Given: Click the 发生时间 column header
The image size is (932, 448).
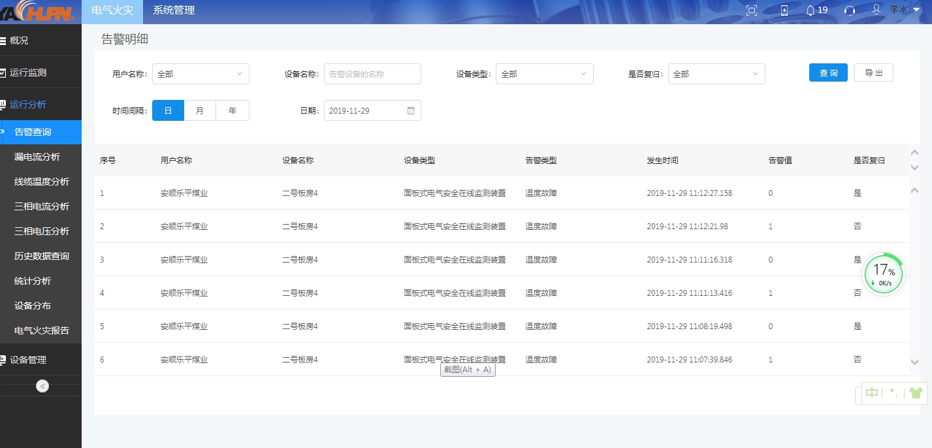Looking at the screenshot, I should 662,160.
